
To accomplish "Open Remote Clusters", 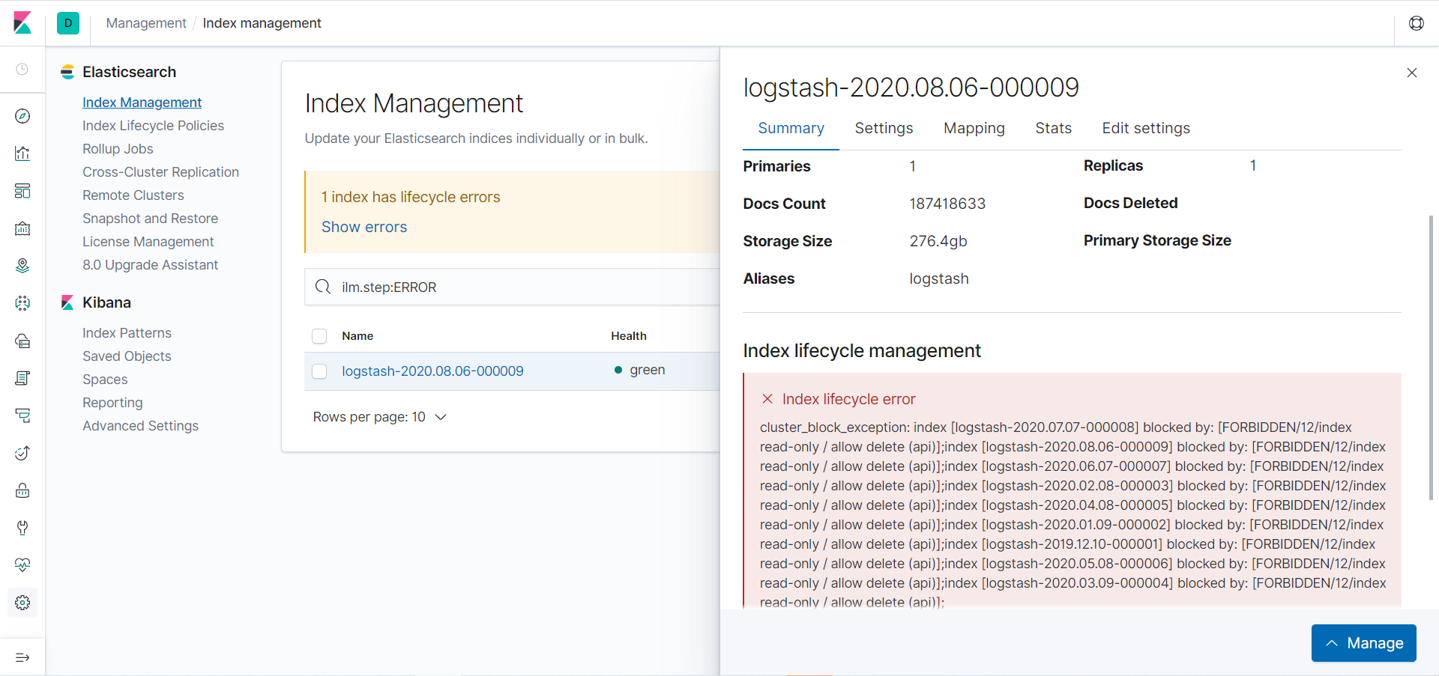I will (133, 195).
